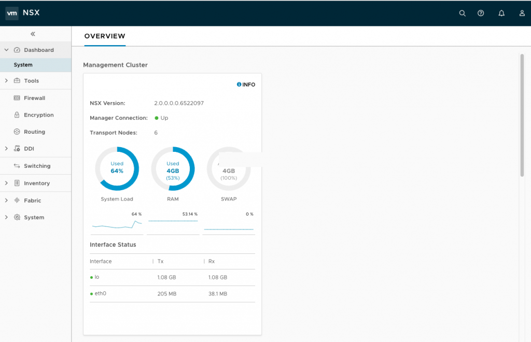The height and width of the screenshot is (342, 531).
Task: Select the System item under Dashboard
Action: (x=36, y=65)
